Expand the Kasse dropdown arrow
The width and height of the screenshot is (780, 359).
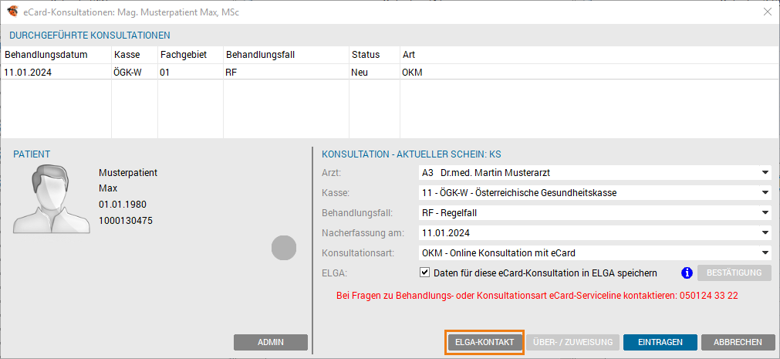click(x=765, y=192)
